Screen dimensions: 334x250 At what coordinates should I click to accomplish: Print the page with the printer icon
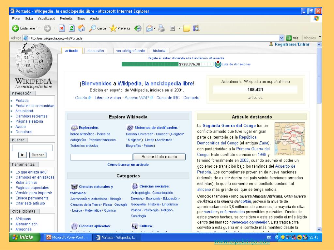pyautogui.click(x=161, y=28)
